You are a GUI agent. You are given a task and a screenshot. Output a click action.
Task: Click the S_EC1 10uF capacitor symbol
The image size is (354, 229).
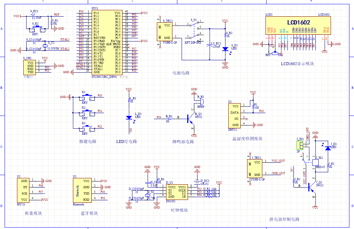[x=33, y=16]
